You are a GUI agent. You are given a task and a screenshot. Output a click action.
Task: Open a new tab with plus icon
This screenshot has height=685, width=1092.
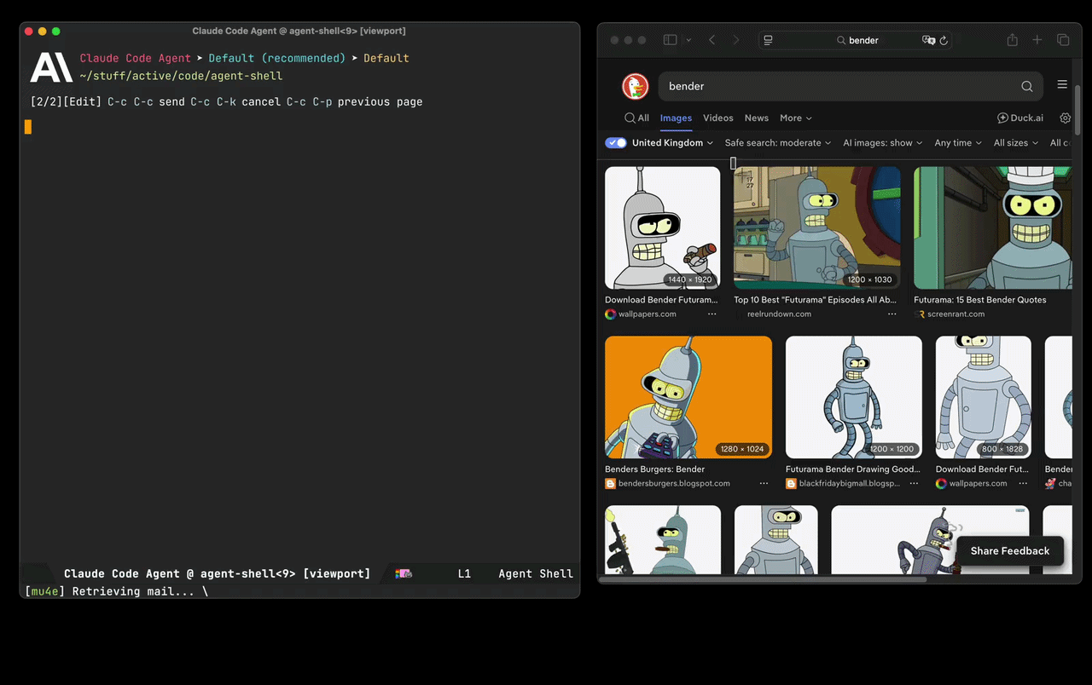coord(1037,40)
